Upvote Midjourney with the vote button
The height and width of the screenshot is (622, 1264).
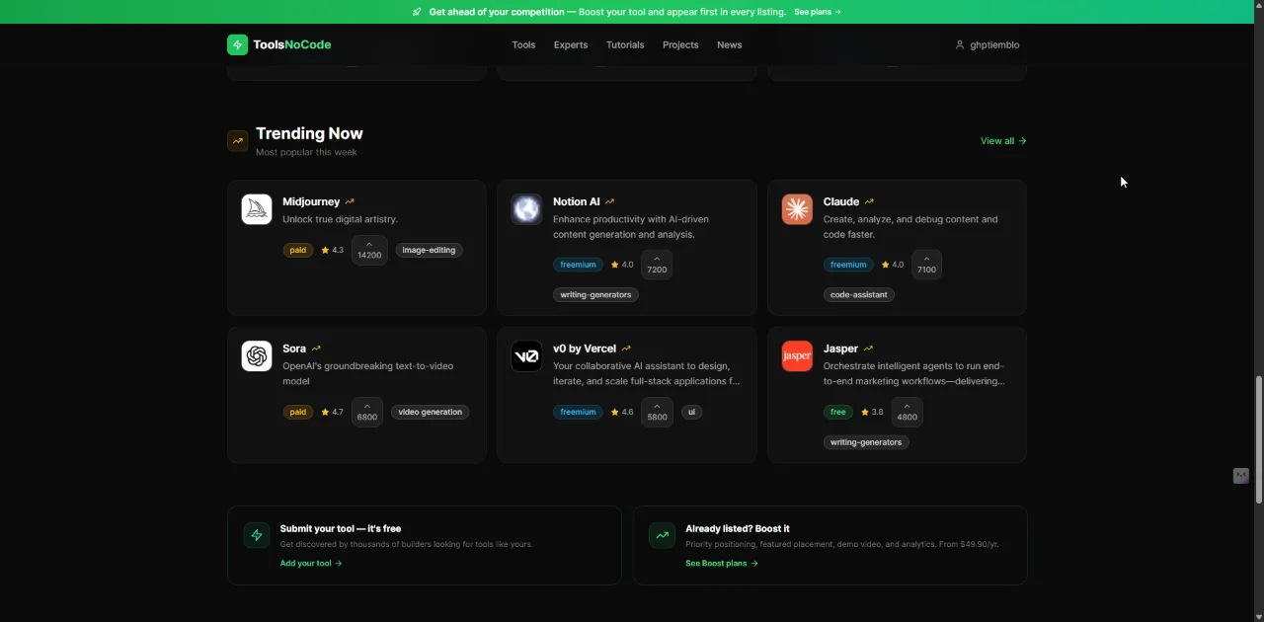(369, 249)
